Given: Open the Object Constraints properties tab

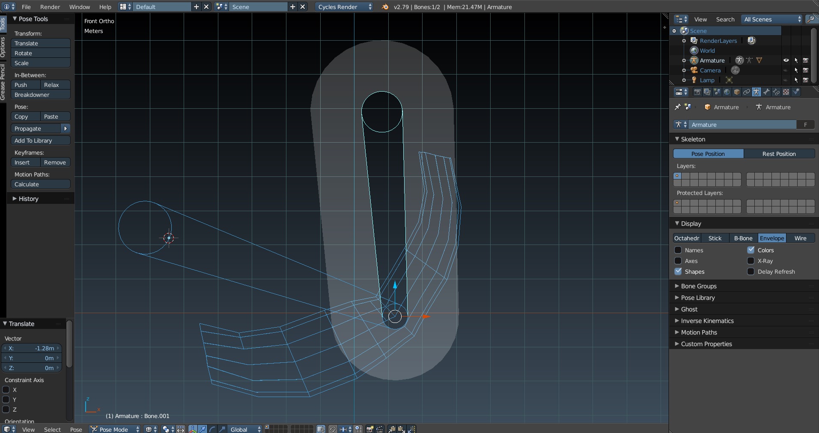Looking at the screenshot, I should tap(747, 92).
